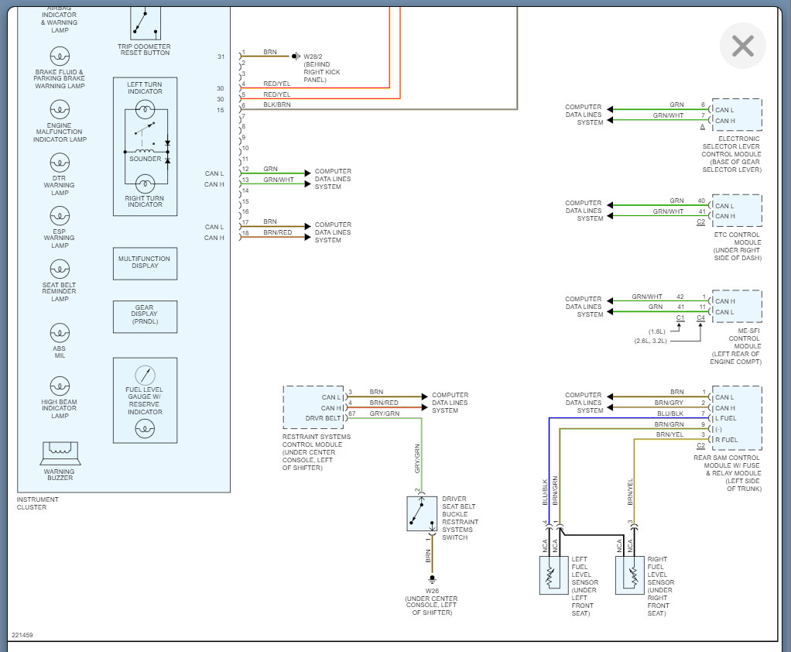Click Computer Data Lines System beside ME-SFI module
Viewport: 791px width, 652px height.
584,307
